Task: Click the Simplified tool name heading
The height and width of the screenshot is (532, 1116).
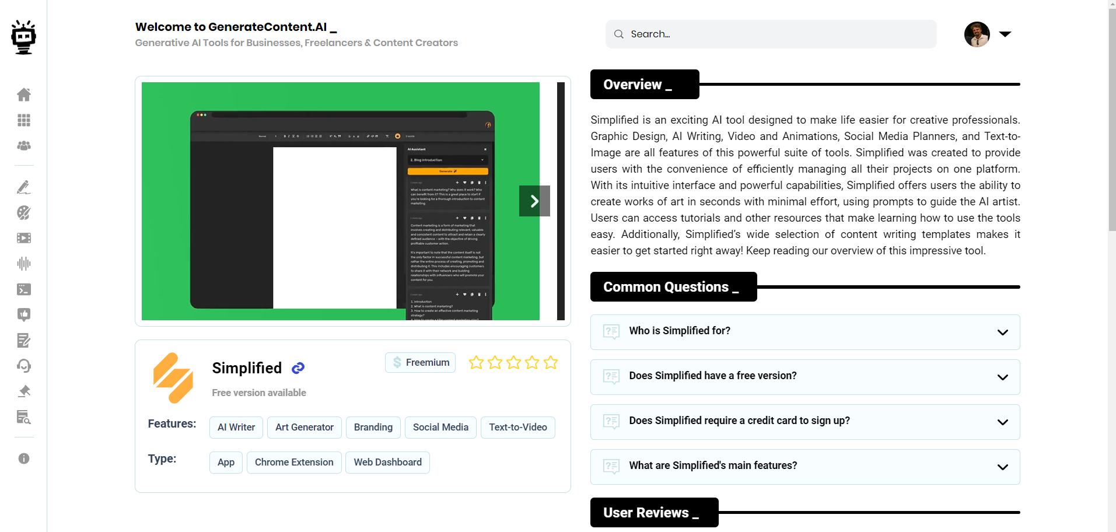Action: (x=247, y=368)
